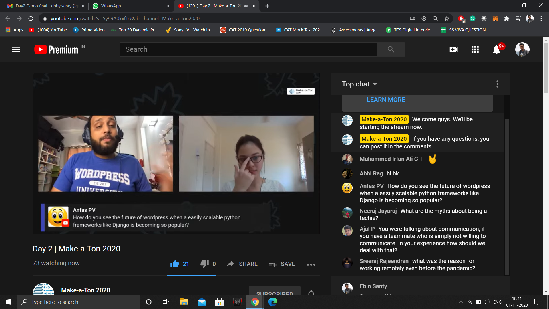
Task: Open more actions ellipsis under video
Action: [x=311, y=264]
